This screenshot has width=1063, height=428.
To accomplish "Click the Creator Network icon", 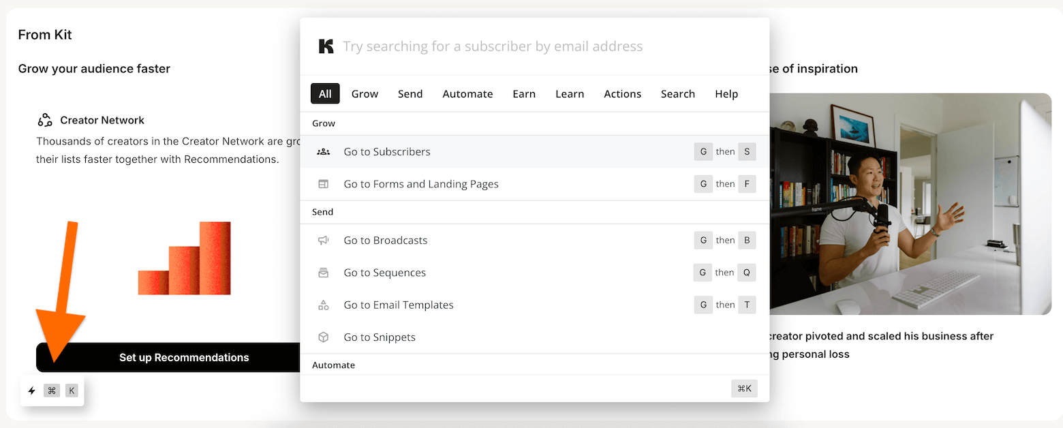I will 45,121.
